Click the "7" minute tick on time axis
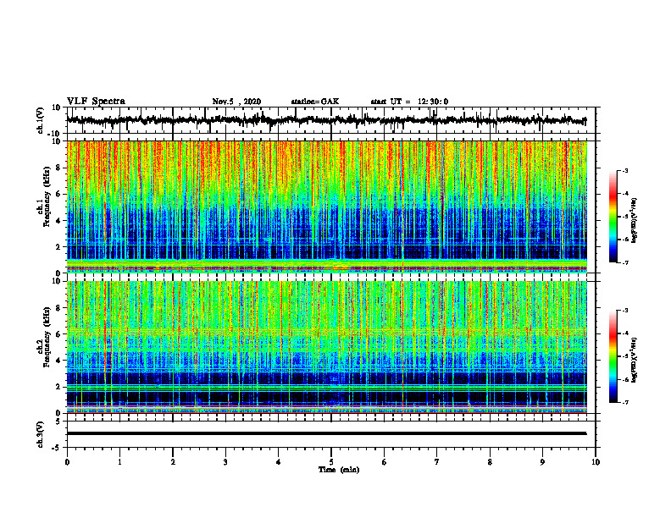 [x=437, y=462]
